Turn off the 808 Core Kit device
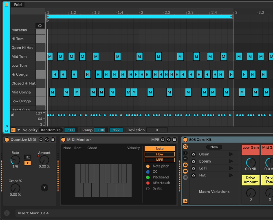Screen dimensions: 273x220 tap(185, 140)
